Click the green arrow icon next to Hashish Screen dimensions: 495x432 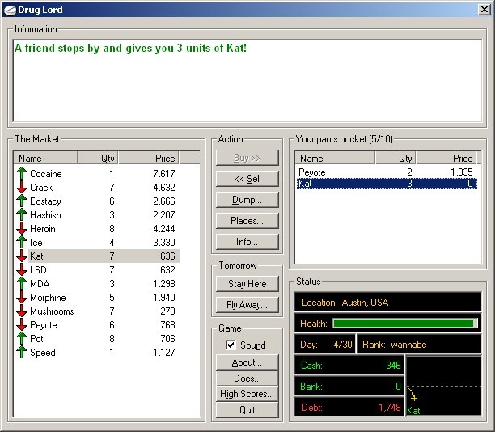[21, 215]
